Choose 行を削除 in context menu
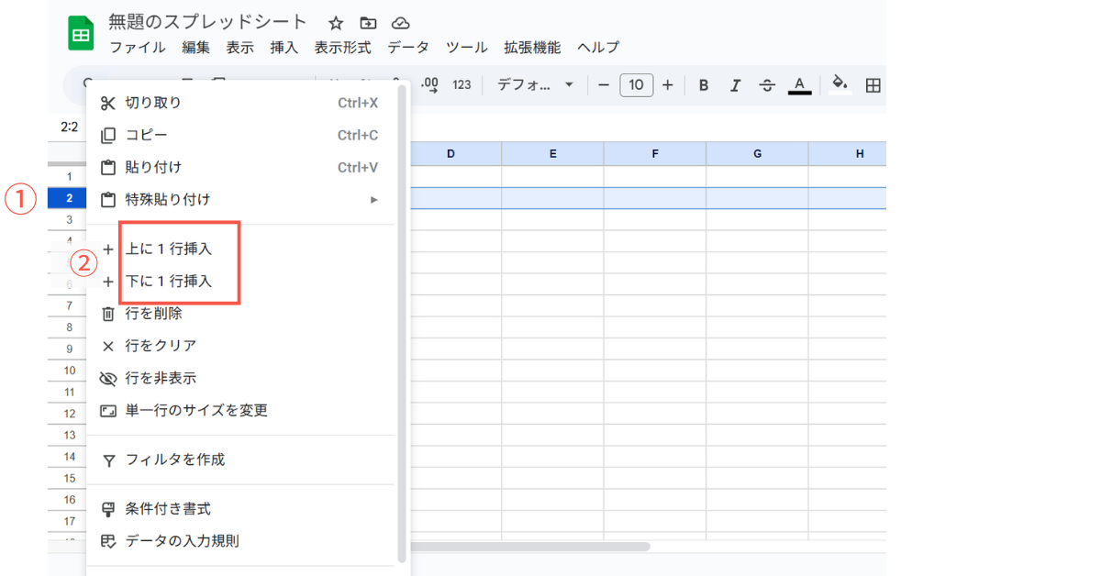The width and height of the screenshot is (1101, 576). 153,314
